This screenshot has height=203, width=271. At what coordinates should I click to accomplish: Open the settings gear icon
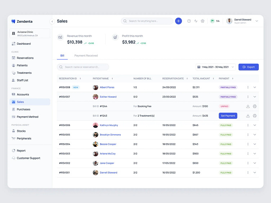pyautogui.click(x=203, y=21)
